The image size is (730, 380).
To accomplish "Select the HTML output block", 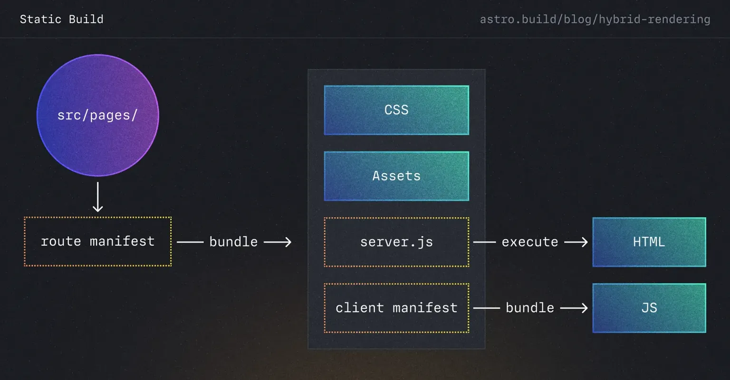I will coord(648,241).
